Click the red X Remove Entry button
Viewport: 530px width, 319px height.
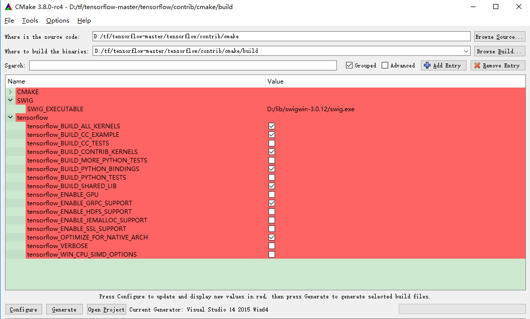(497, 65)
